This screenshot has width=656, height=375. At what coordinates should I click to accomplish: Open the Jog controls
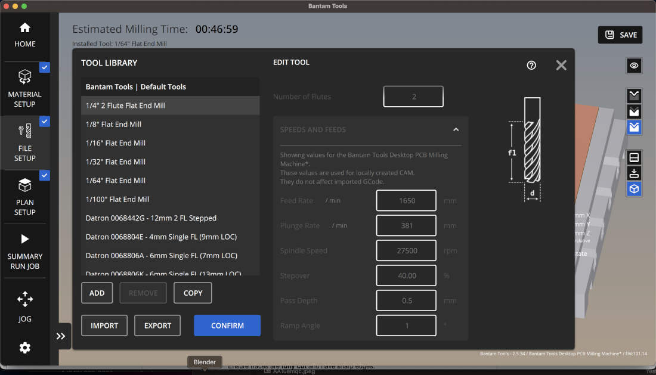pos(24,306)
